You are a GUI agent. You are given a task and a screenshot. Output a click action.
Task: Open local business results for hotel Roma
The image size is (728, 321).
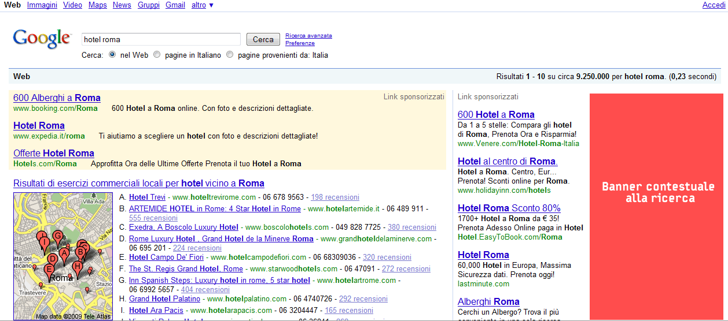click(139, 183)
